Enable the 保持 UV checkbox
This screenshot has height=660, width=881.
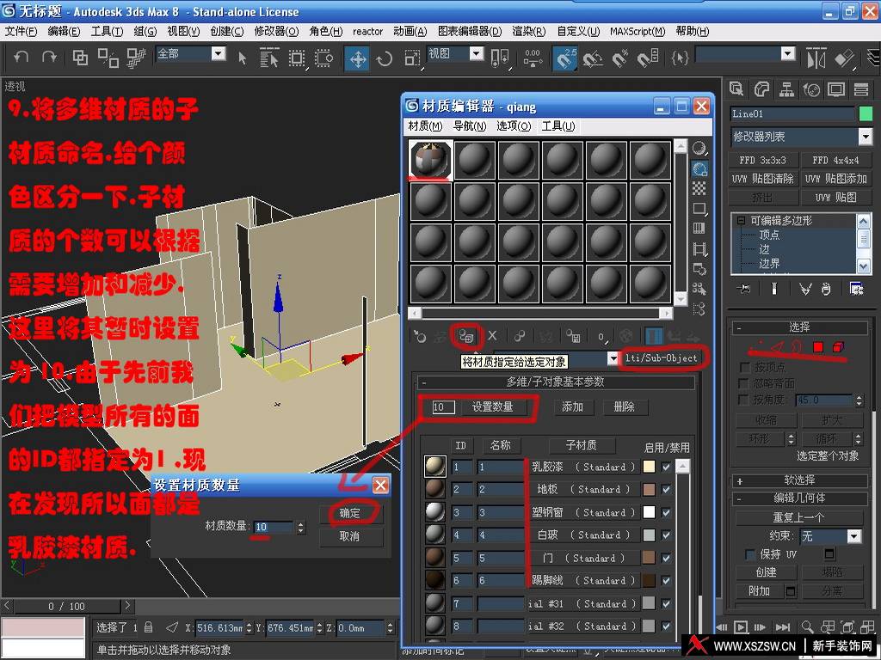[x=750, y=554]
